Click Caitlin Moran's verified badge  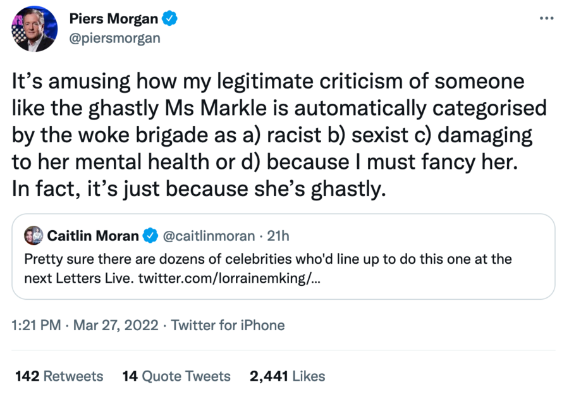[149, 236]
